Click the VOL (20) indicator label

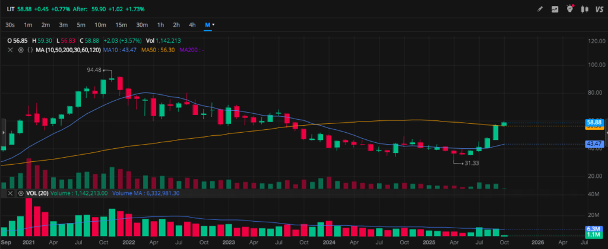pyautogui.click(x=36, y=193)
